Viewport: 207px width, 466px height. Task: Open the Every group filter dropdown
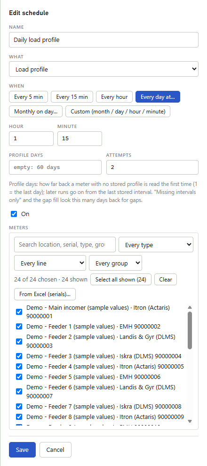116,263
